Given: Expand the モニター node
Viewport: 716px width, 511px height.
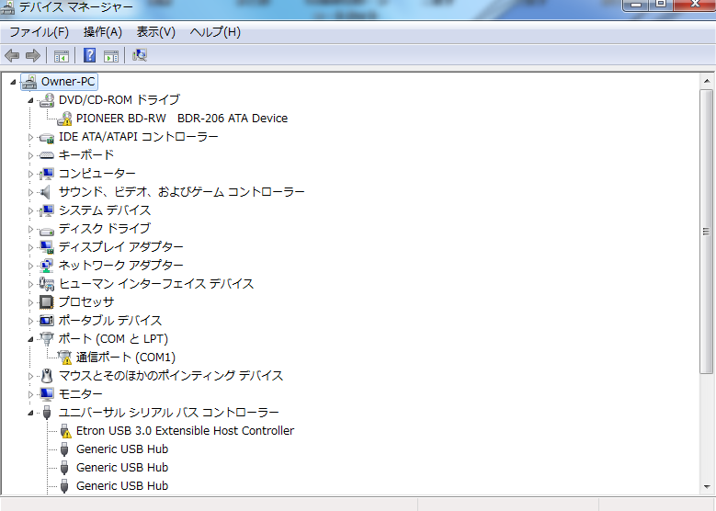Looking at the screenshot, I should 30,394.
